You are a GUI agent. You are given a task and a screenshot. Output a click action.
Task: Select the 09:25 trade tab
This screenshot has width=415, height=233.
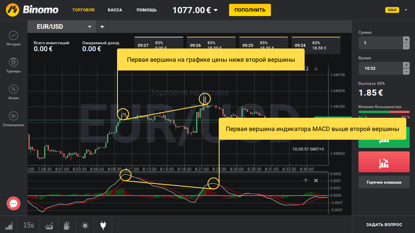tap(264, 43)
